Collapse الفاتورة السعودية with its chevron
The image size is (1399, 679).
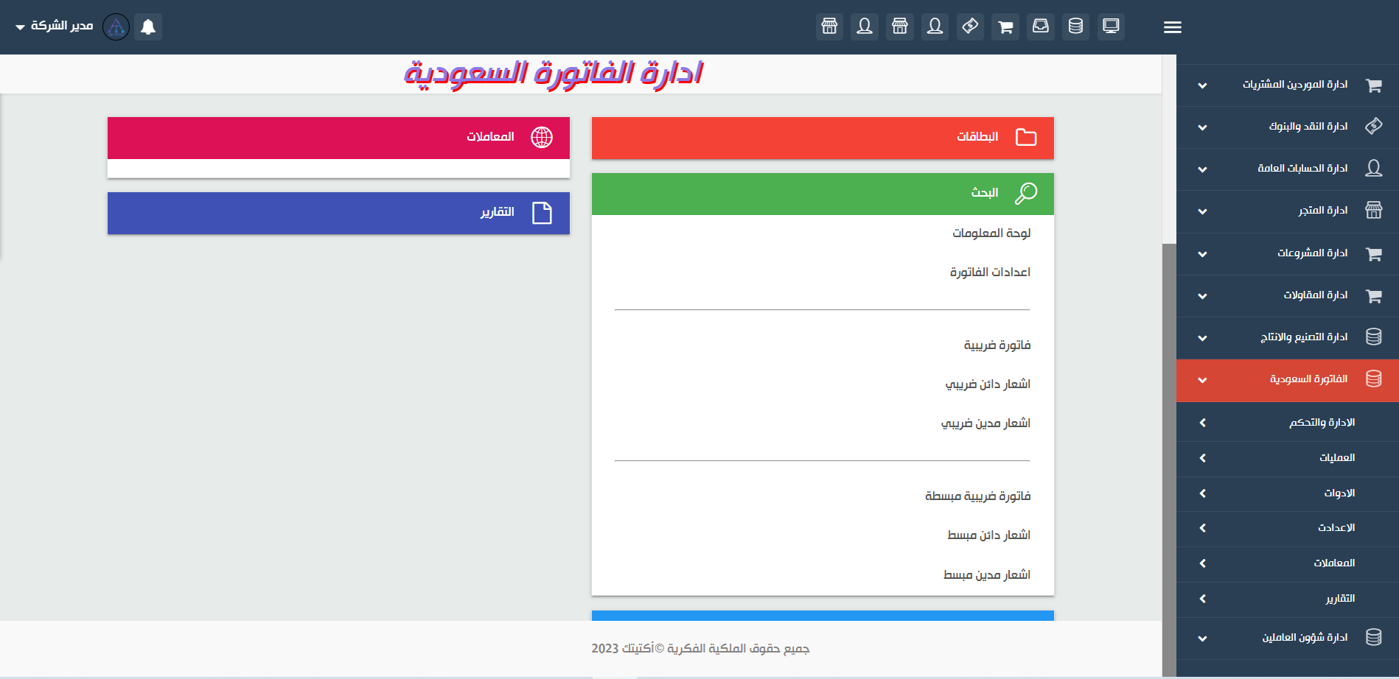tap(1203, 380)
